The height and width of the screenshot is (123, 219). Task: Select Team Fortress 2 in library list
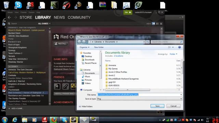point(15,53)
